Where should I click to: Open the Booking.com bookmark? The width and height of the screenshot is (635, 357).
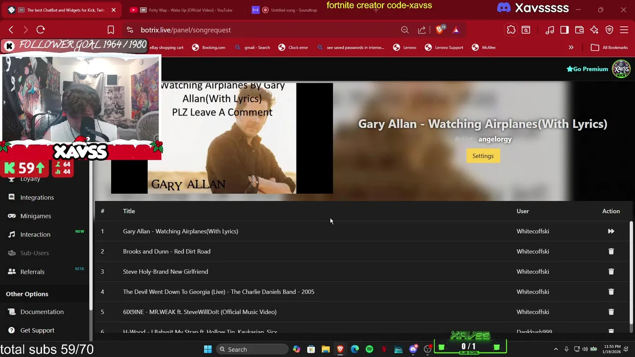point(208,48)
